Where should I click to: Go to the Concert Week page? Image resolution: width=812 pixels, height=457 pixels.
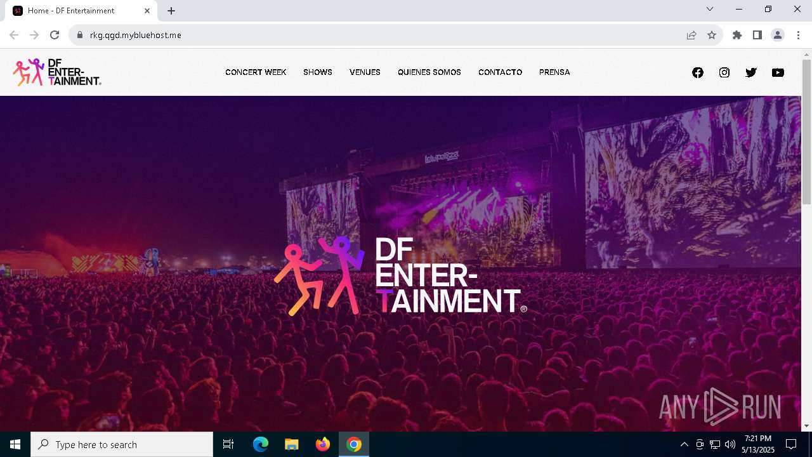[x=256, y=72]
